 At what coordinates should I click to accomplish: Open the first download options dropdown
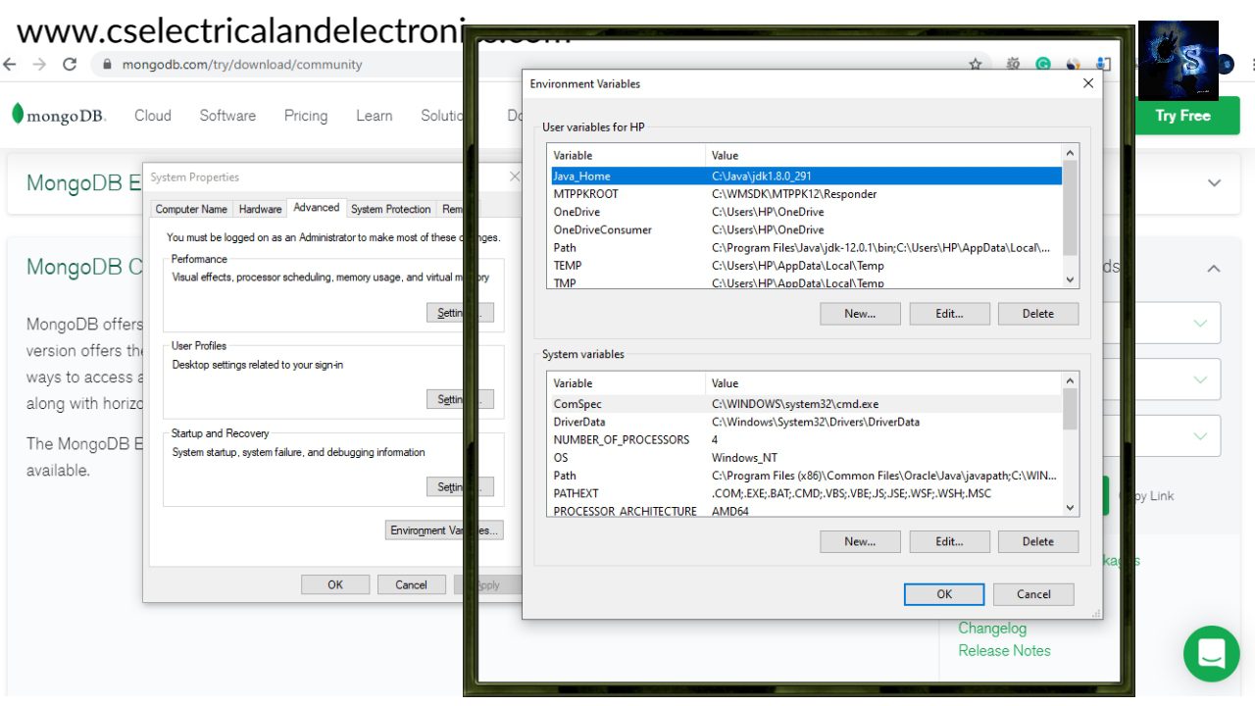click(x=1200, y=323)
